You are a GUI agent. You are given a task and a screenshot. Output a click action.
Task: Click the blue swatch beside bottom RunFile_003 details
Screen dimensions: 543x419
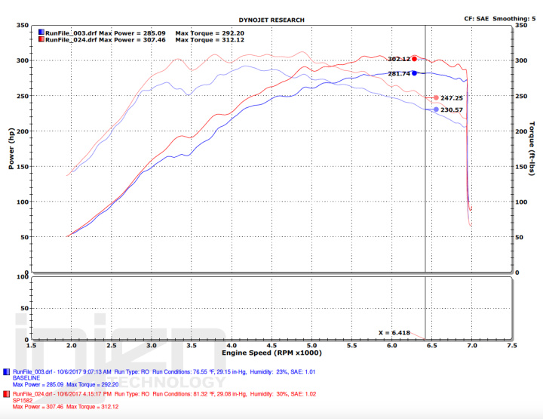8,372
